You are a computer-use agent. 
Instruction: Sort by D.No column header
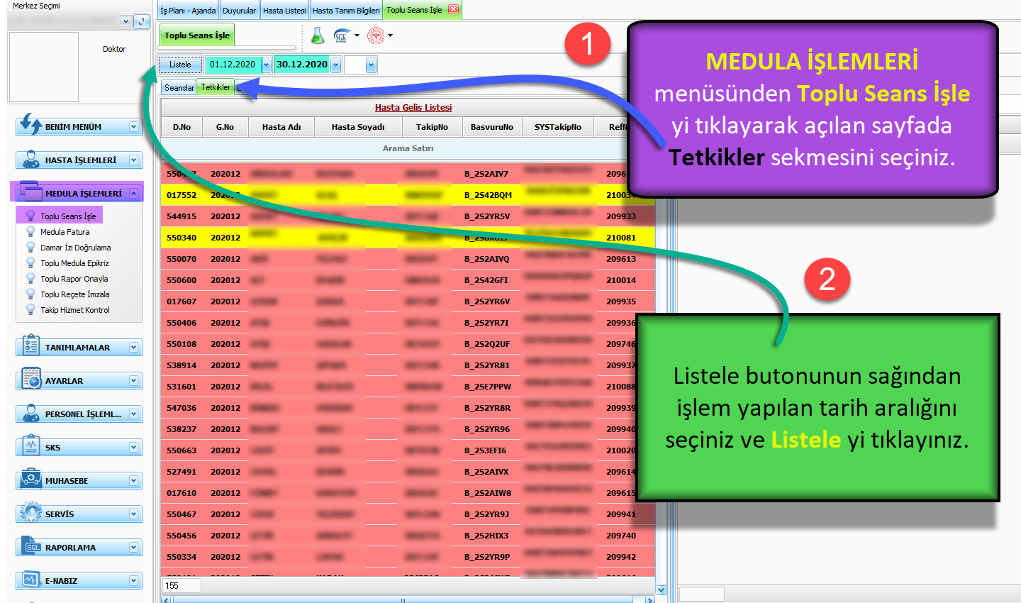click(182, 127)
